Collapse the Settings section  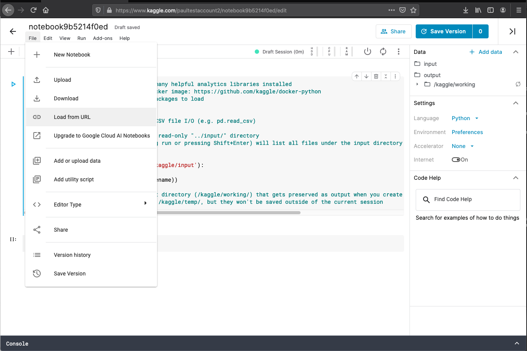coord(515,103)
